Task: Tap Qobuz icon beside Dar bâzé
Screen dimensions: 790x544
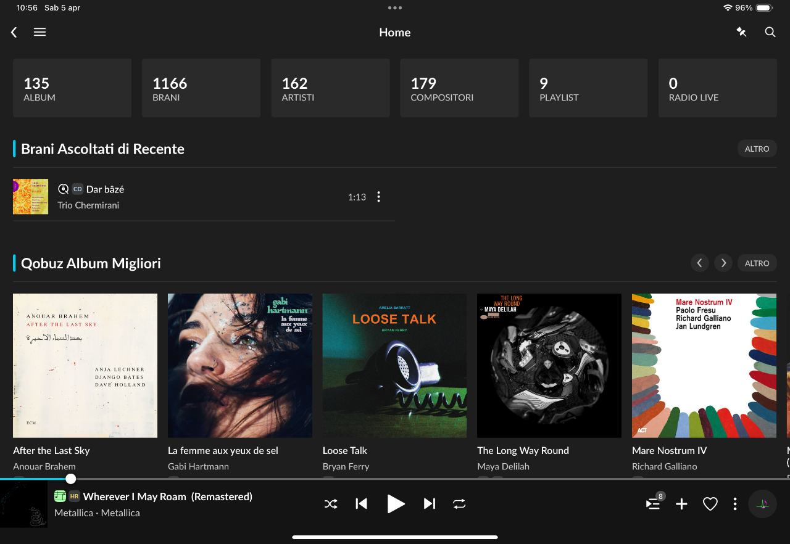Action: [x=63, y=189]
